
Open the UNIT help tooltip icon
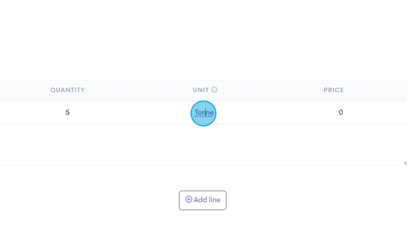[x=215, y=90]
